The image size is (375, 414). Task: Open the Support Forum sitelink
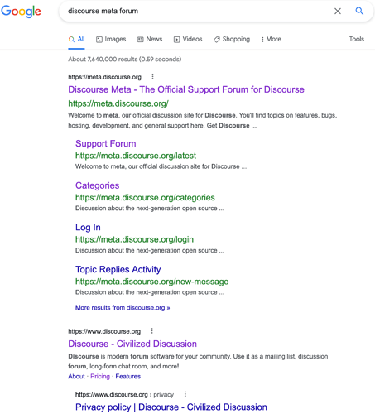pyautogui.click(x=106, y=143)
